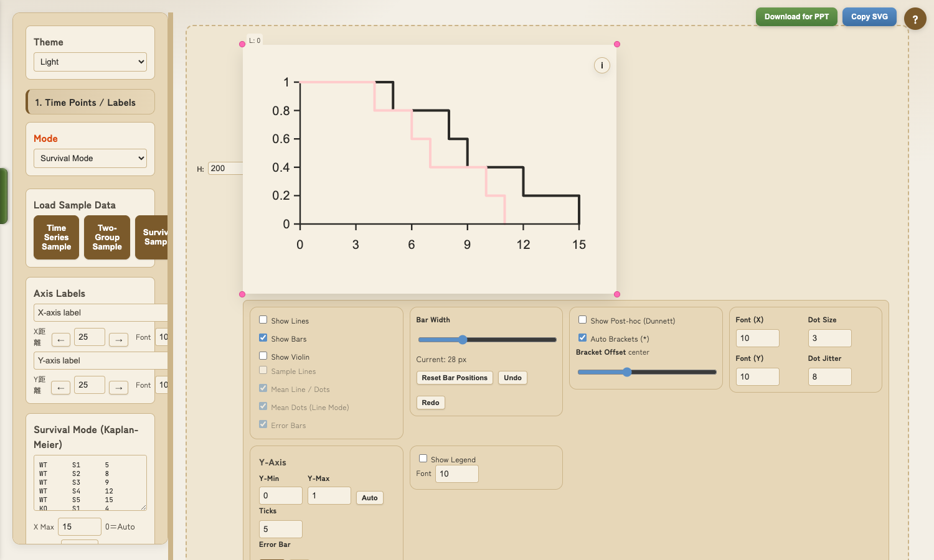Click the top-right pink resize handle
This screenshot has height=560, width=934.
tap(617, 44)
